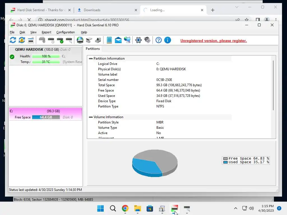The image size is (287, 215).
Task: Click the green health checkmark status icon
Action: 12,57
